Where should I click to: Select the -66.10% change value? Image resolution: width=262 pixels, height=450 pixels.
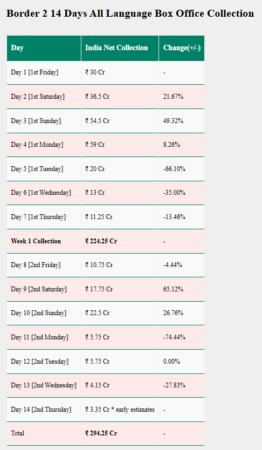pyautogui.click(x=174, y=169)
